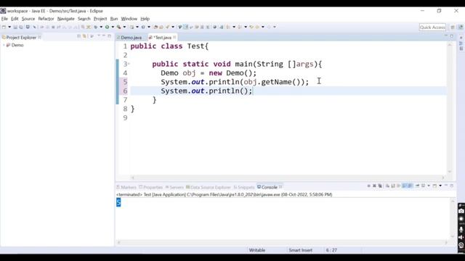Image resolution: width=465 pixels, height=261 pixels.
Task: Click the Save toolbar icon
Action: (x=15, y=27)
